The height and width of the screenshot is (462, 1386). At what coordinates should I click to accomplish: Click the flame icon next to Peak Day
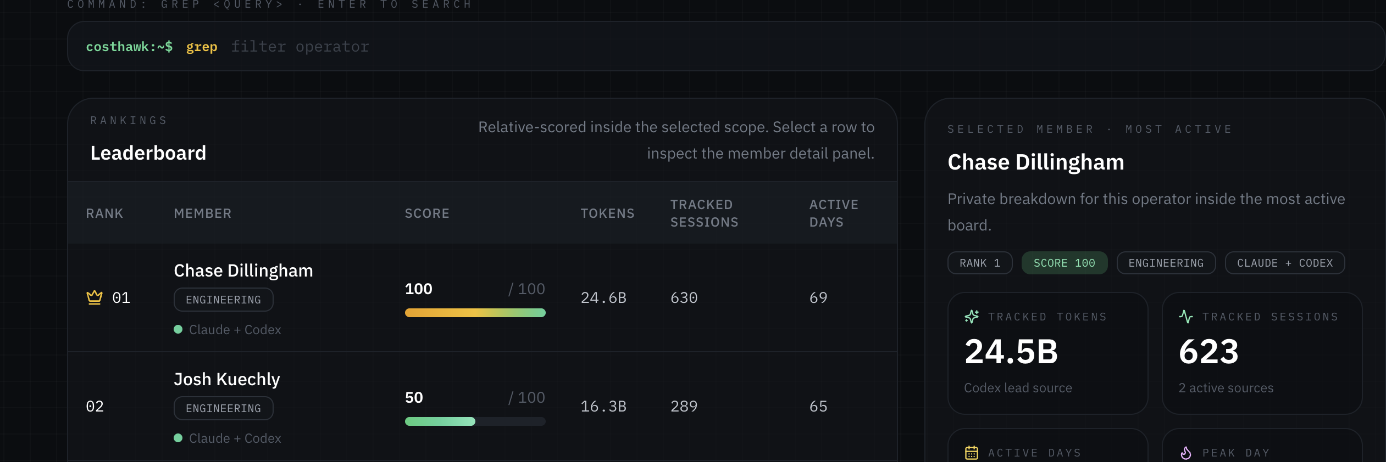[1185, 452]
